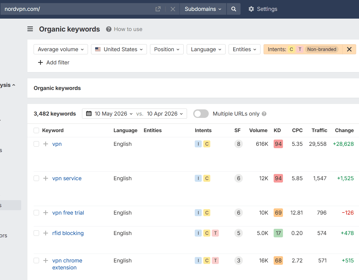The image size is (359, 280).
Task: Open the vpn chrome extension keyword link
Action: click(67, 264)
